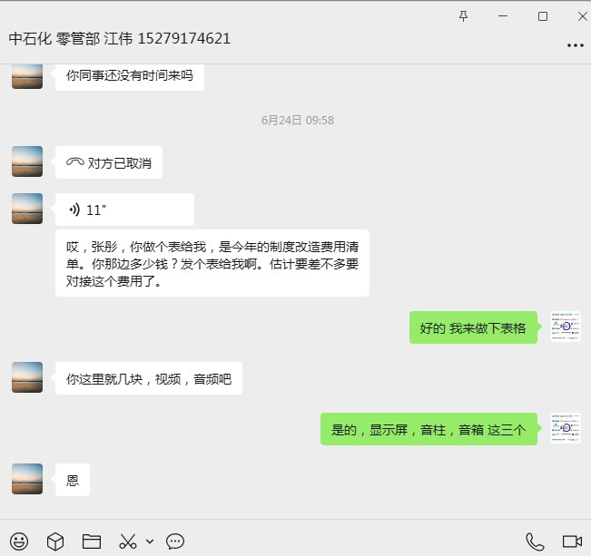
Task: Open the chat history icon
Action: click(x=175, y=541)
